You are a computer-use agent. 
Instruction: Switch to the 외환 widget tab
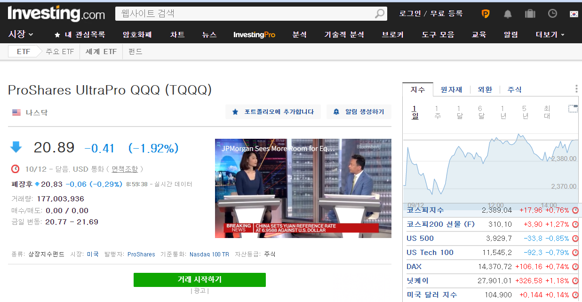(485, 89)
